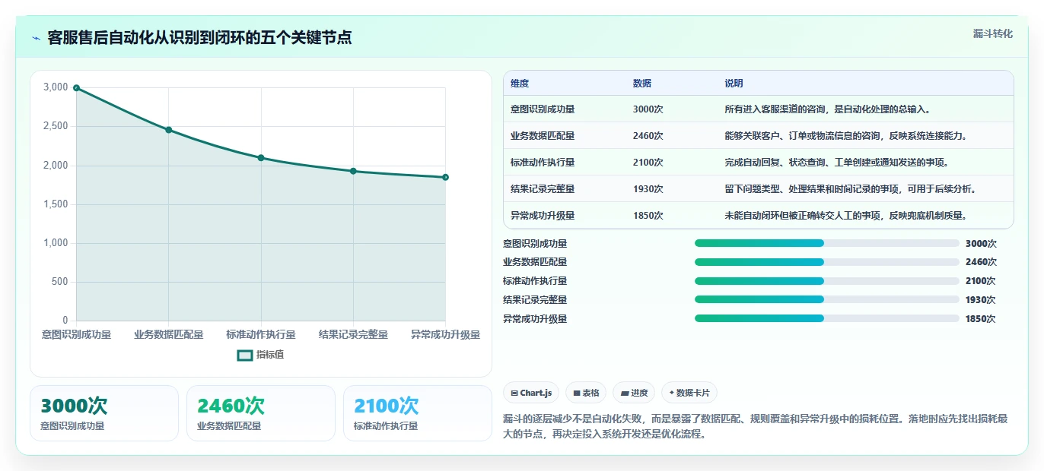Select the Chart.js chip
Screen dimensions: 1044x471
pos(531,393)
